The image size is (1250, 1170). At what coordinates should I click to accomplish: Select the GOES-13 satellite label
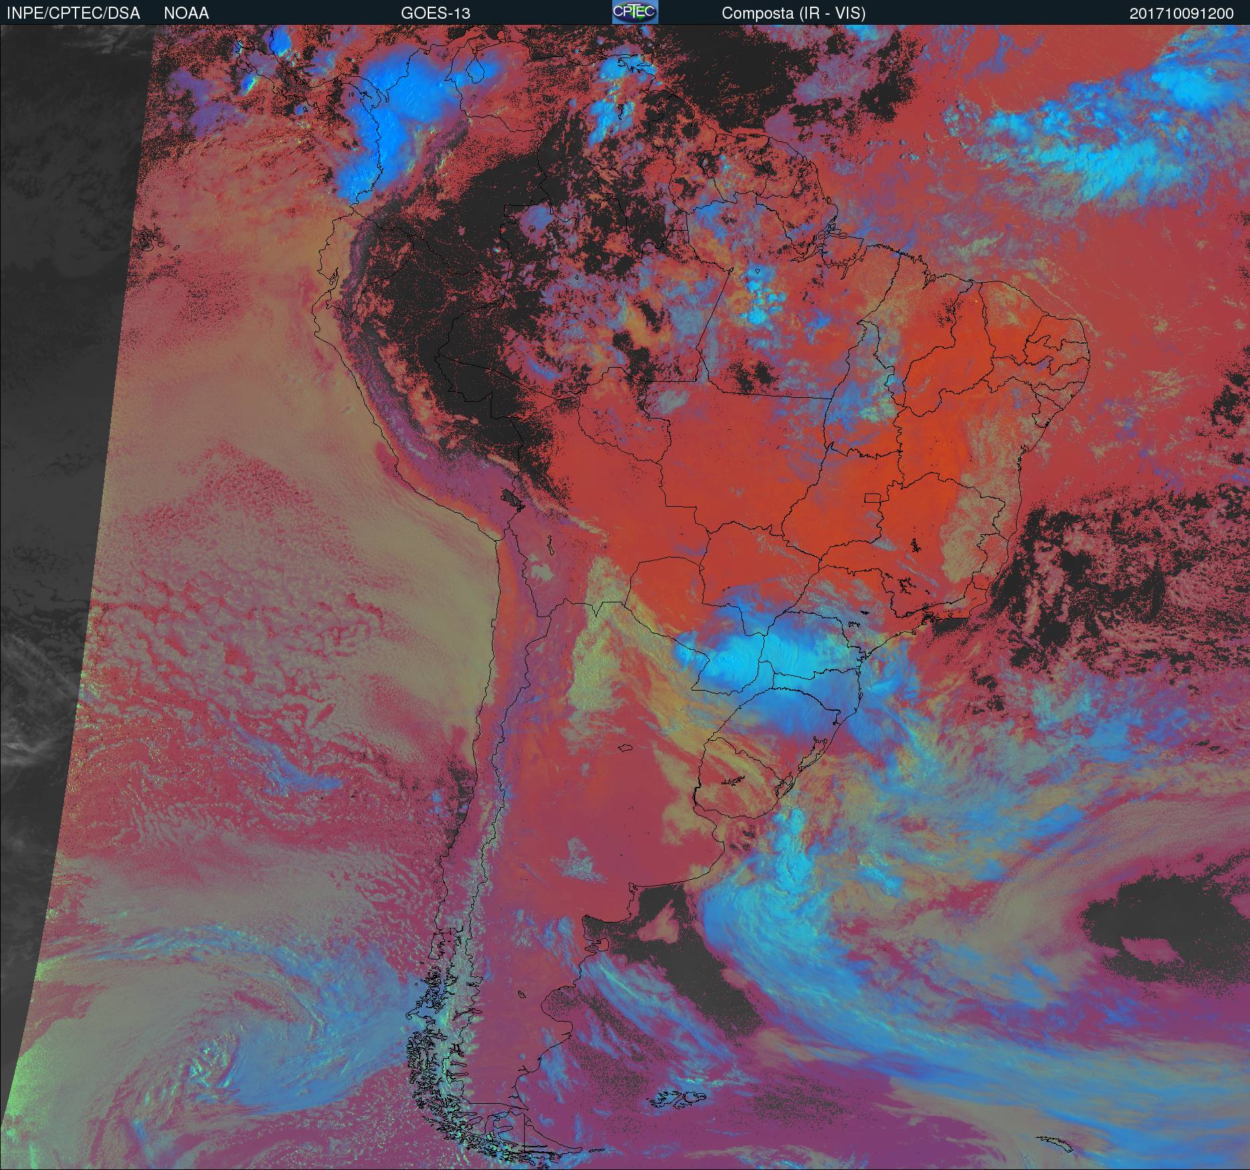435,13
